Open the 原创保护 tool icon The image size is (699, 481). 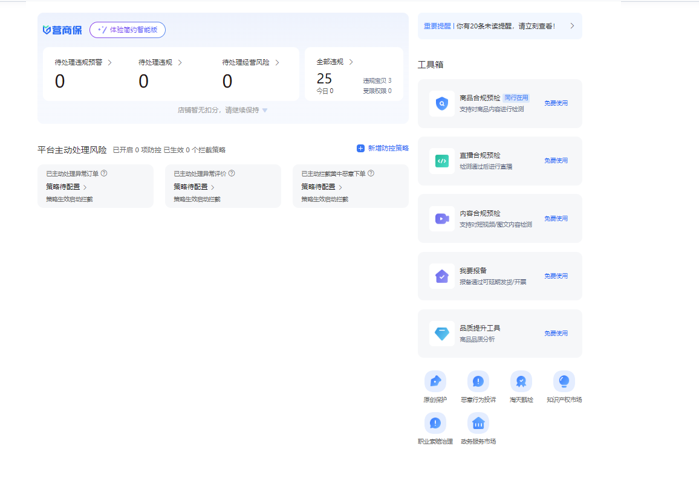click(435, 381)
